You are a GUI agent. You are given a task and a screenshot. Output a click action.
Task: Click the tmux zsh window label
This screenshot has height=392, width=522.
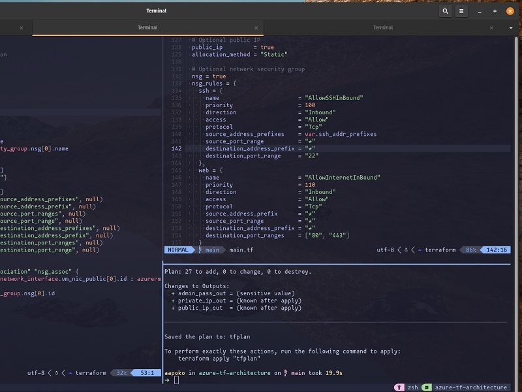click(x=413, y=387)
